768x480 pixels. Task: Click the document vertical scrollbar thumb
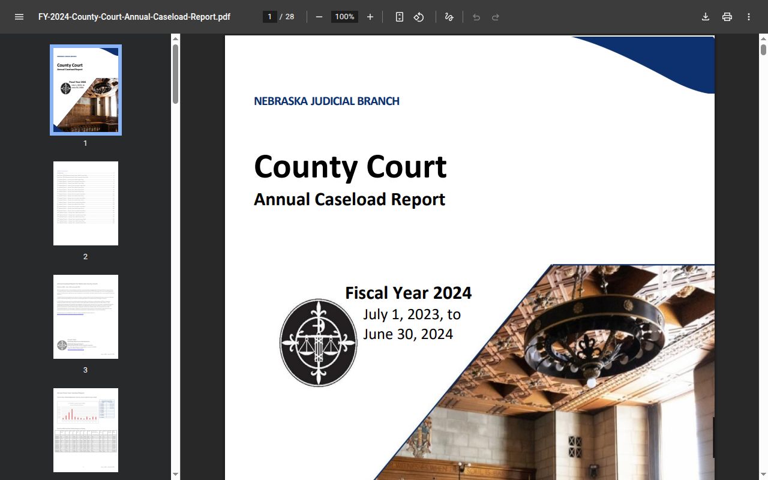click(763, 50)
